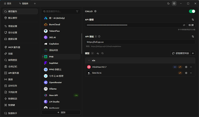
Task: Open the 首页 home tab
Action: (7, 3)
